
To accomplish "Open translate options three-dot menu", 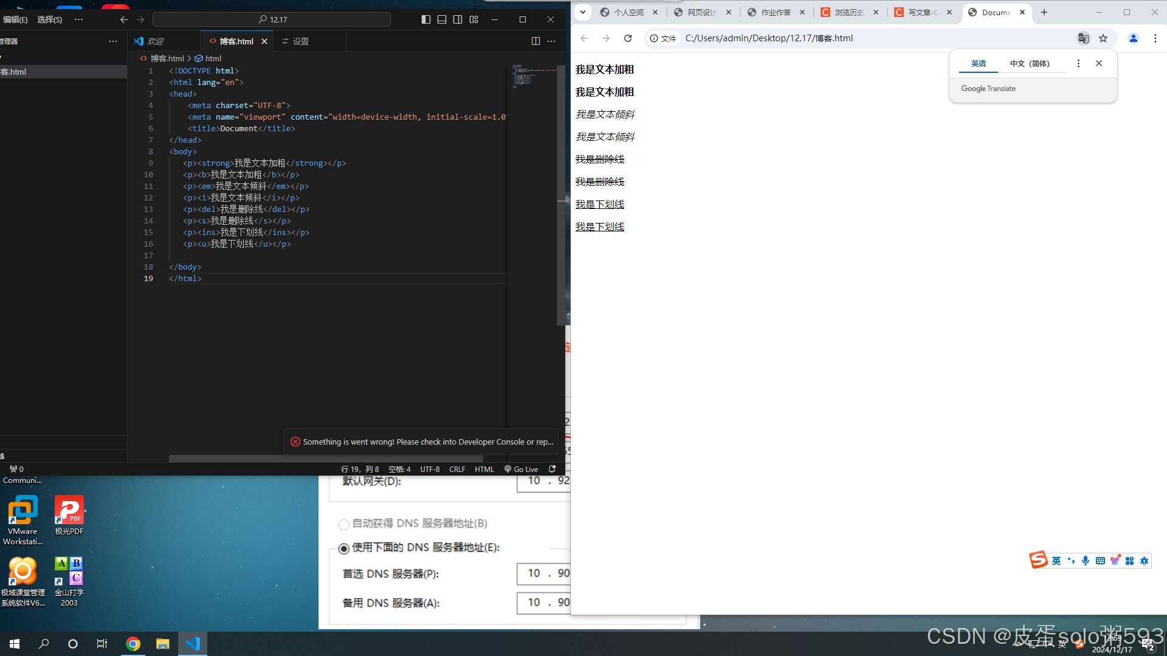I will [x=1078, y=63].
